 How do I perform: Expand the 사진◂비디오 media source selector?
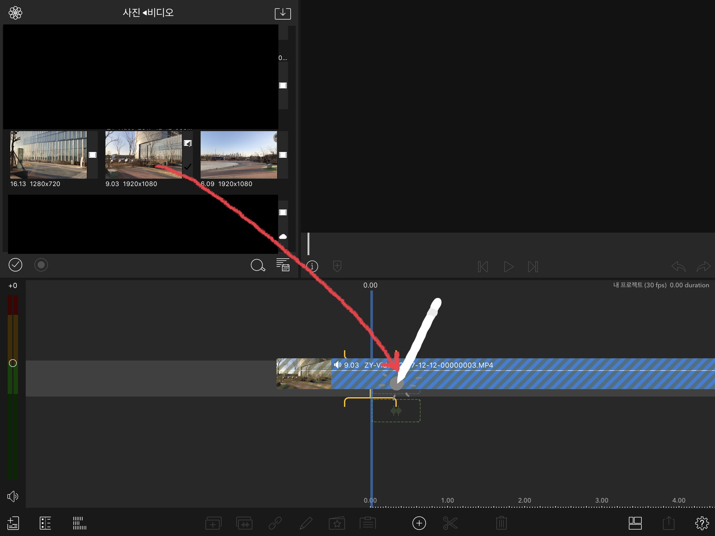tap(148, 13)
